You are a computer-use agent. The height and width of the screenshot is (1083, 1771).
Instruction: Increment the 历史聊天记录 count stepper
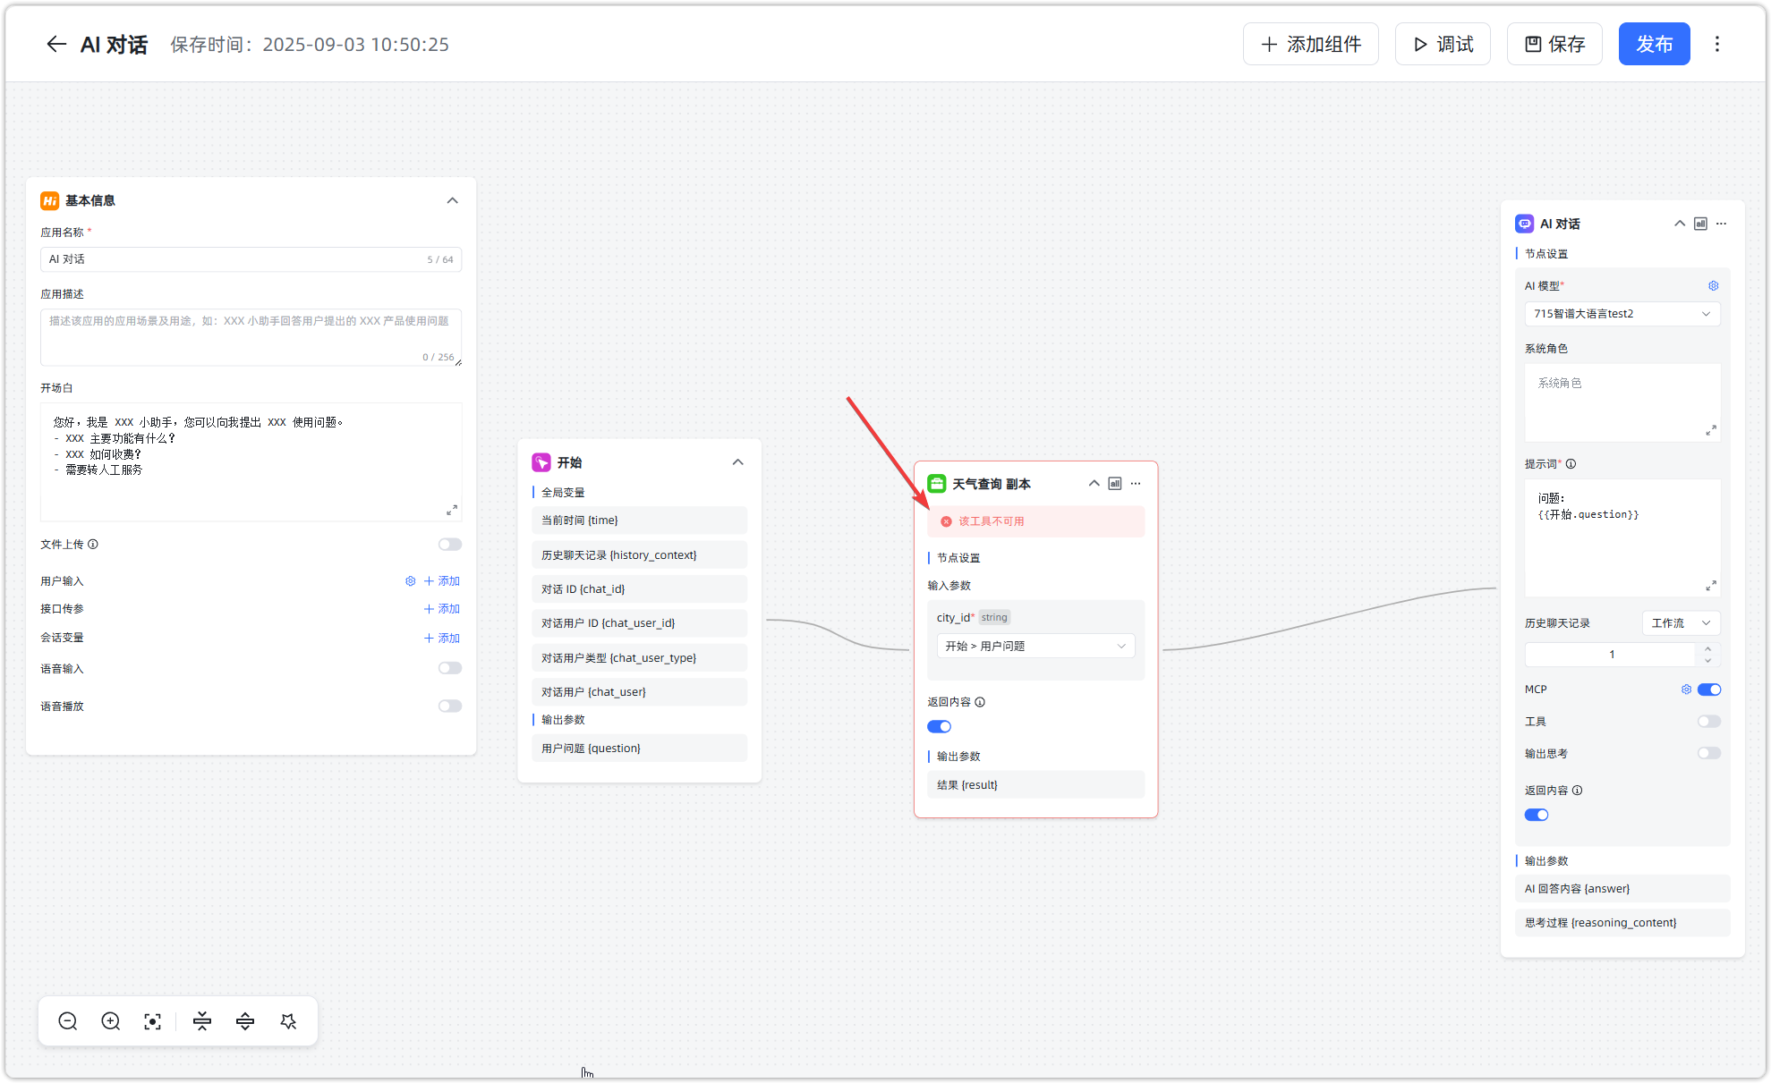(x=1707, y=649)
